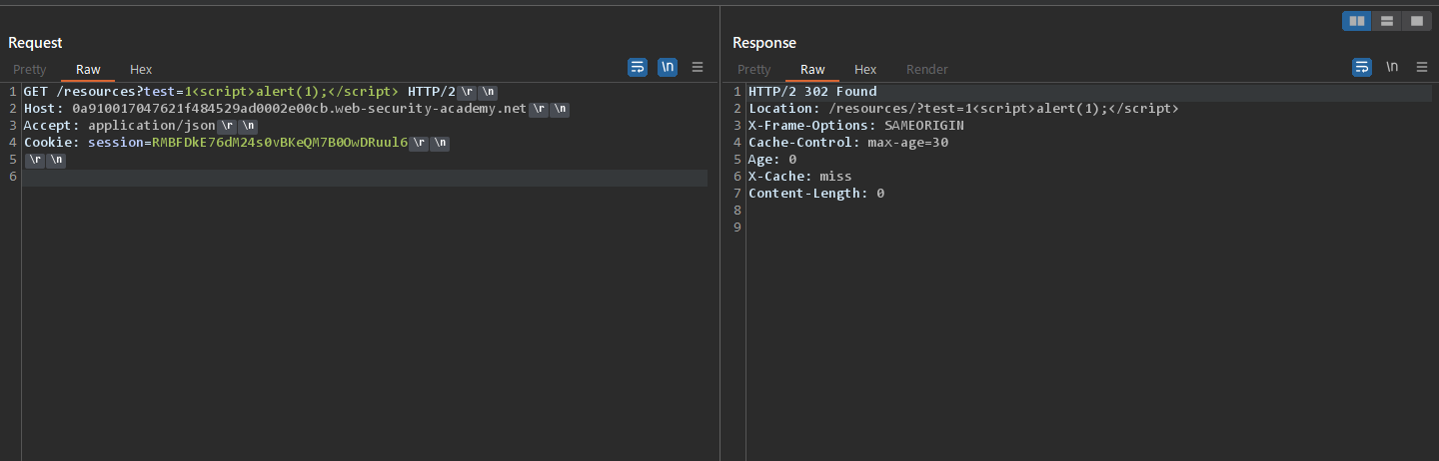Click the Content-Length: 0 header line
The image size is (1439, 461).
coord(816,194)
